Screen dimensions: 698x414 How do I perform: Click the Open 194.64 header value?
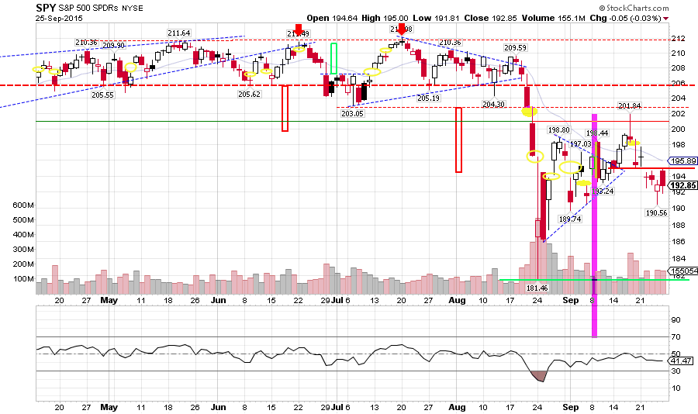(332, 19)
